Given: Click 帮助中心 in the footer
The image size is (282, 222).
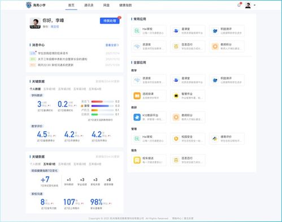Looking at the screenshot, I should 177,218.
